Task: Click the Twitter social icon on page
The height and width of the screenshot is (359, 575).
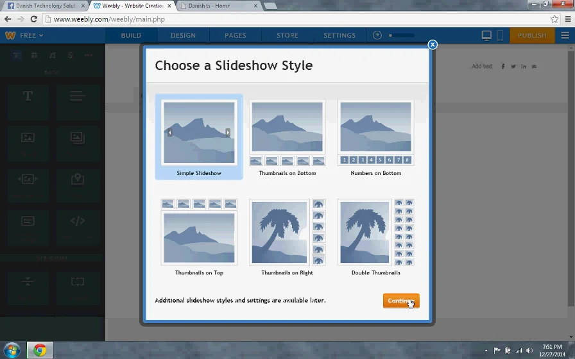Action: (513, 66)
